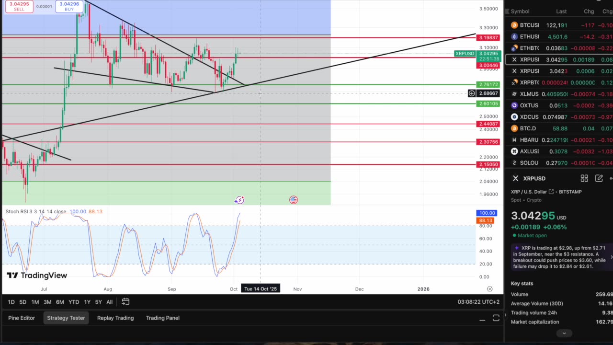Click the Stoch RSI indicator title
This screenshot has width=613, height=345.
point(35,211)
